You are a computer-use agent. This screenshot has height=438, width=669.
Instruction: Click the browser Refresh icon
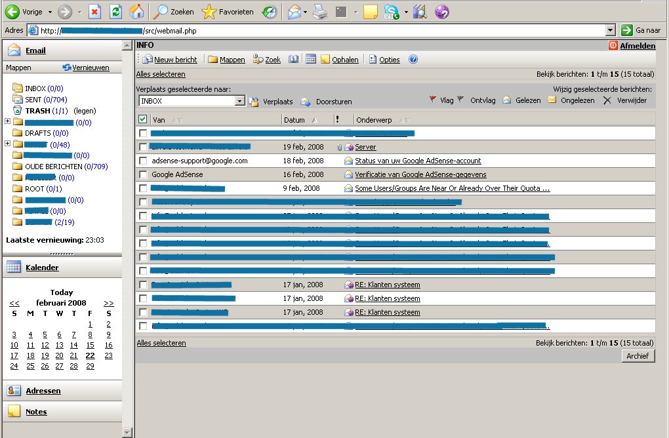(x=115, y=12)
